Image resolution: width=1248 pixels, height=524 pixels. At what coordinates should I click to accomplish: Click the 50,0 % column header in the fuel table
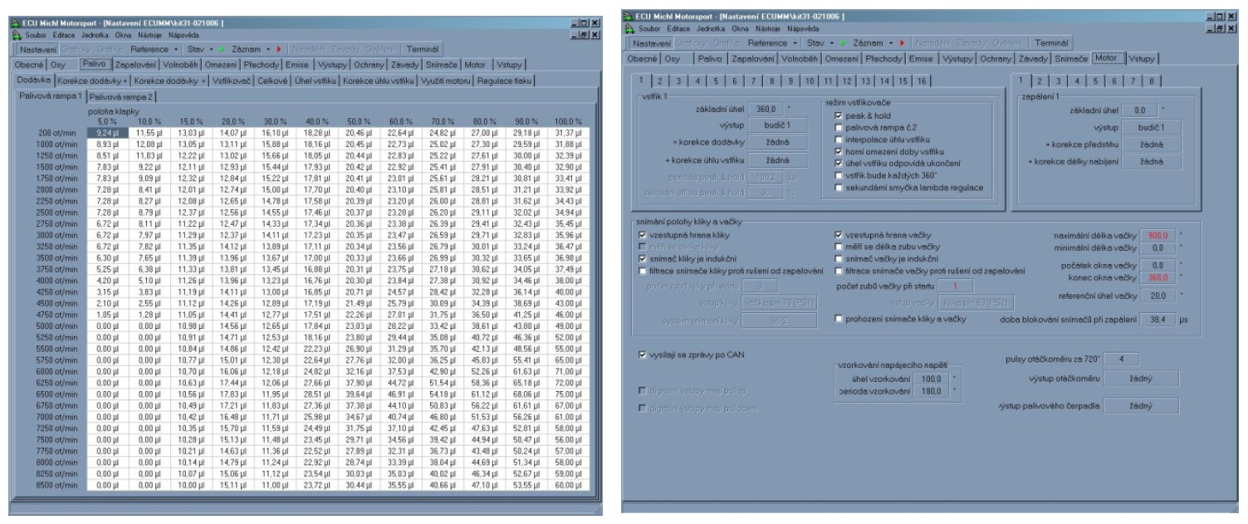(360, 121)
